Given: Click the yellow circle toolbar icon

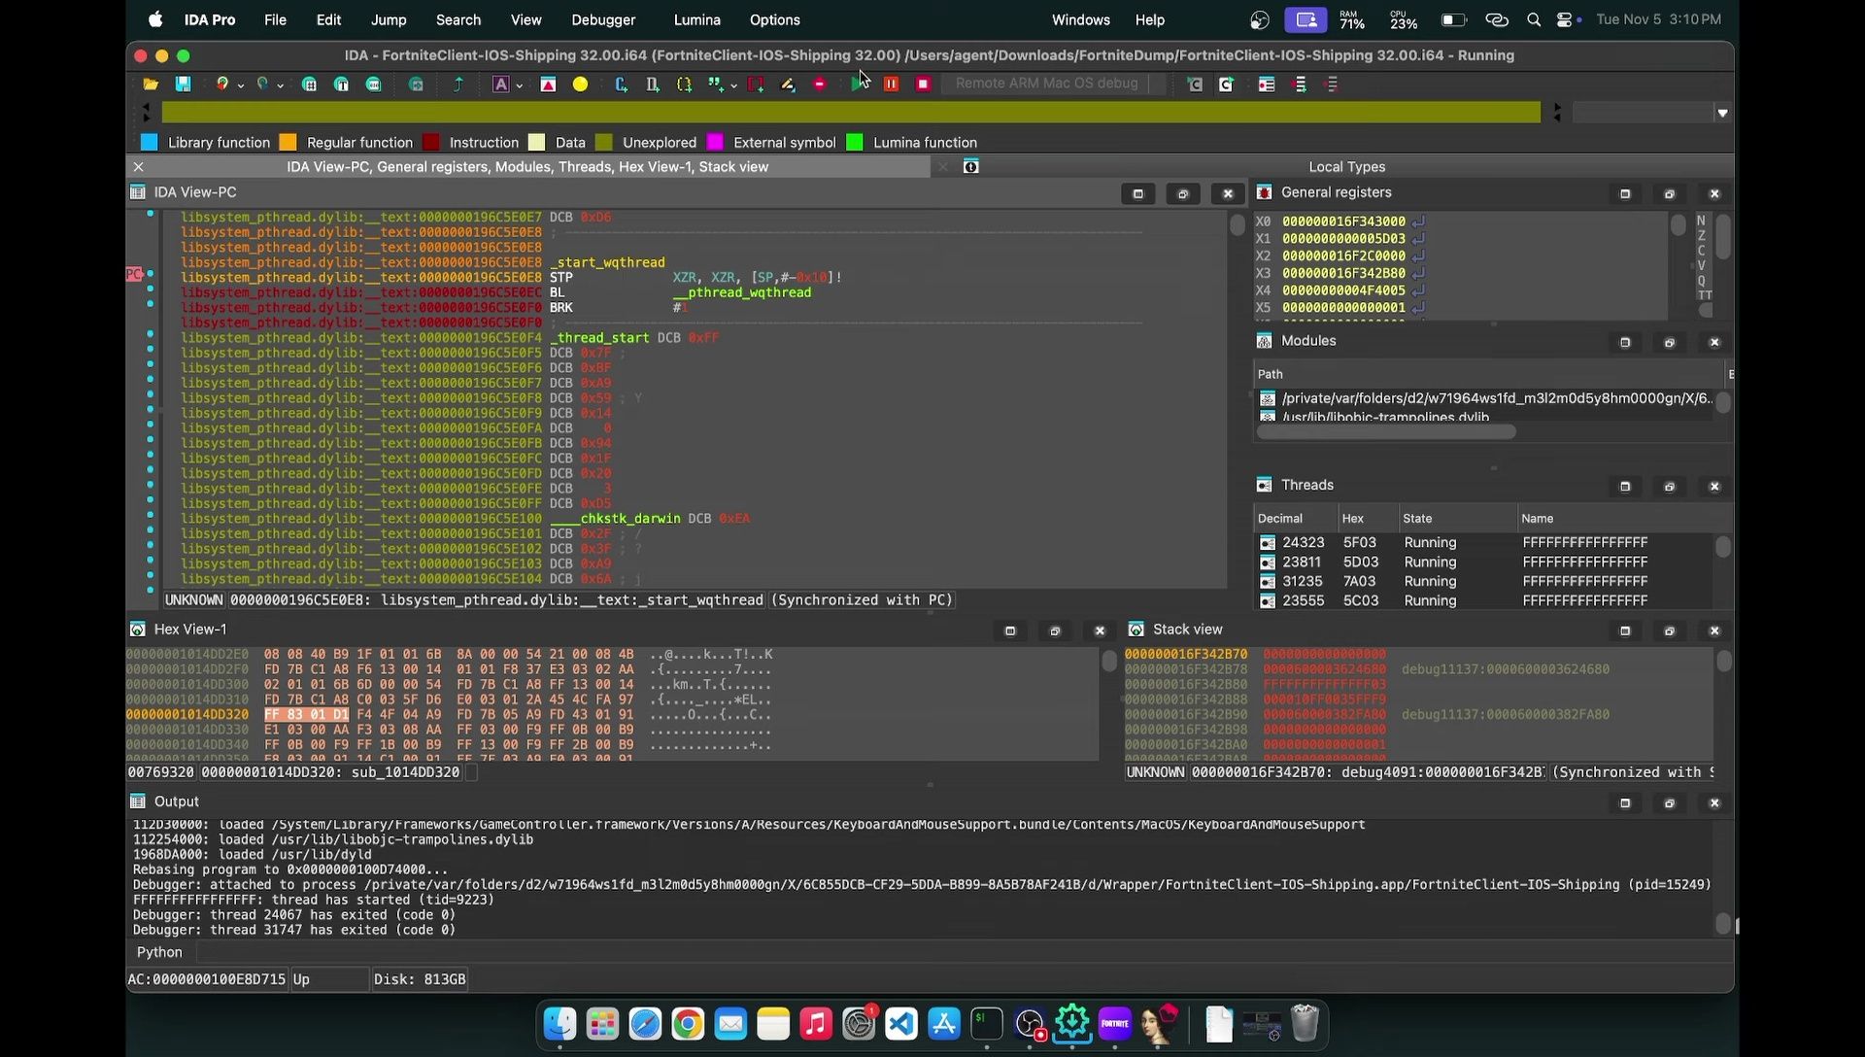Looking at the screenshot, I should pos(580,85).
